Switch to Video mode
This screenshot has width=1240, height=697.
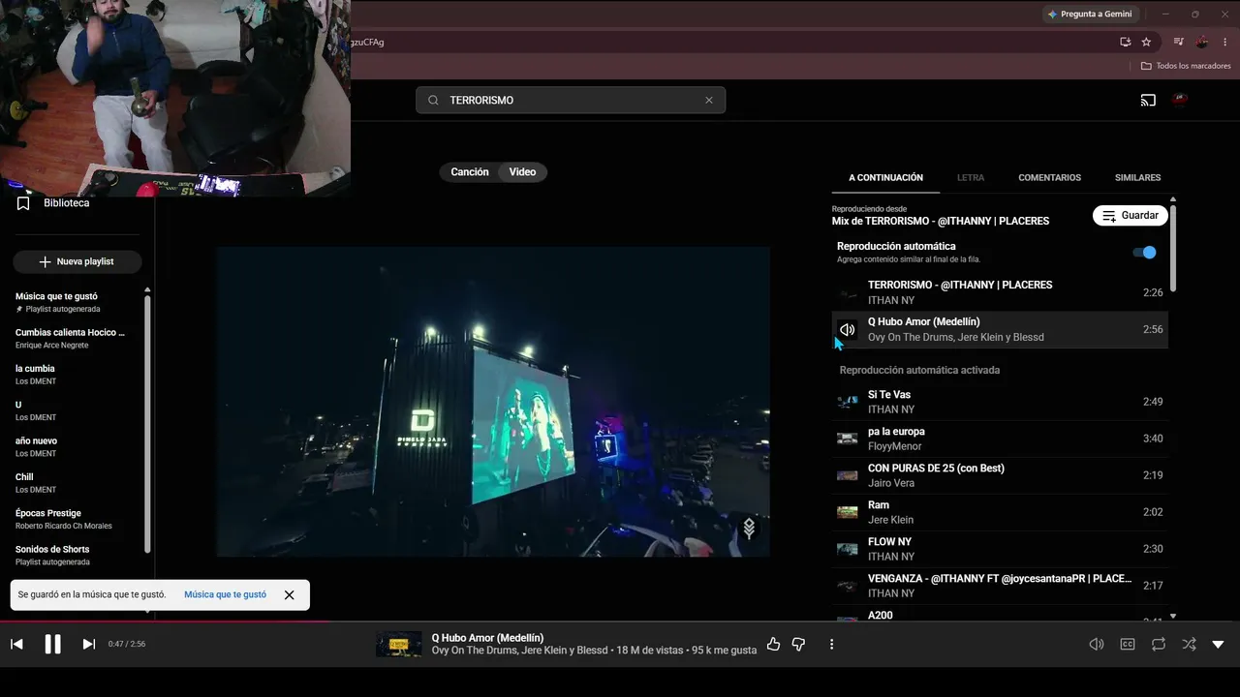[x=523, y=172]
